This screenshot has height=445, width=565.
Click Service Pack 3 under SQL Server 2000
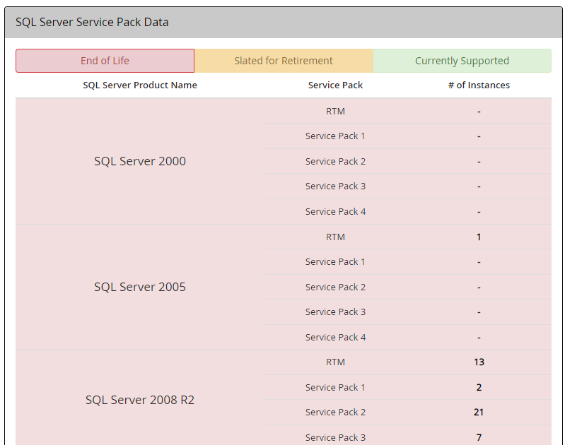pyautogui.click(x=335, y=186)
